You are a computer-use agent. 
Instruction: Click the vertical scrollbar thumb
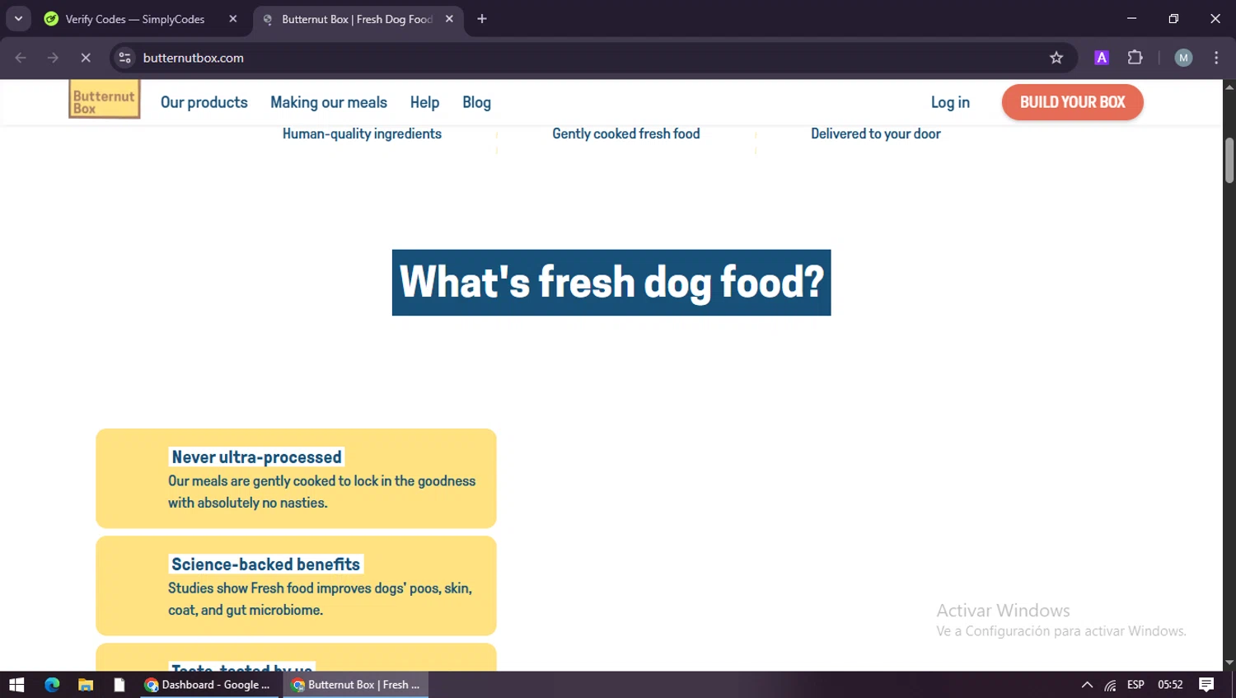coord(1229,160)
